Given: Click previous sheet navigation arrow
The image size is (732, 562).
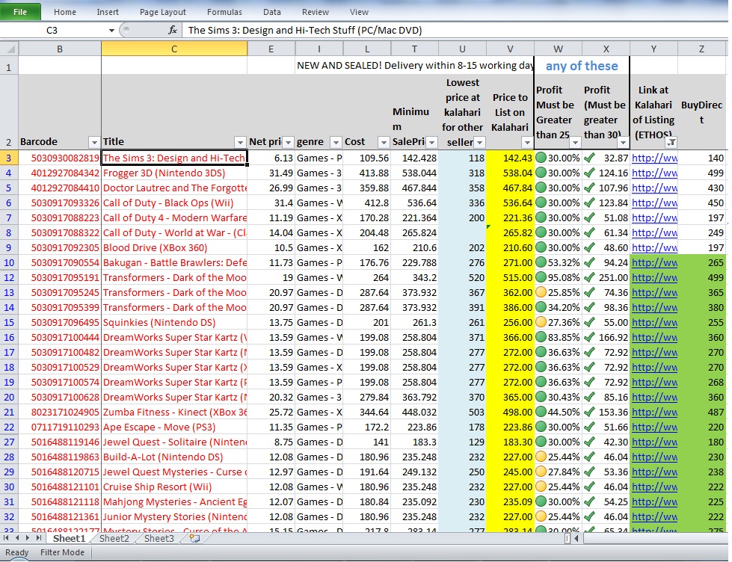Looking at the screenshot, I should point(17,538).
